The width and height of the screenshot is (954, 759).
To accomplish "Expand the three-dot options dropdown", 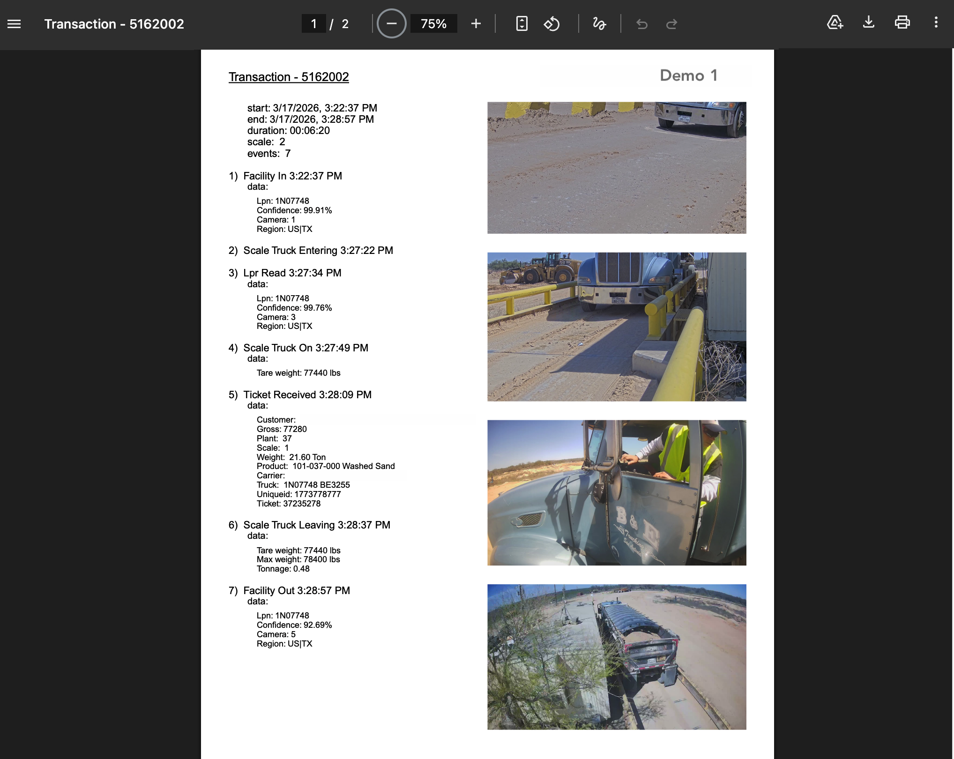I will point(936,23).
